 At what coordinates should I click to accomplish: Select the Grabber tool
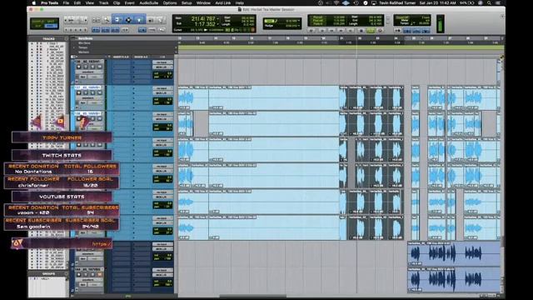pyautogui.click(x=139, y=20)
